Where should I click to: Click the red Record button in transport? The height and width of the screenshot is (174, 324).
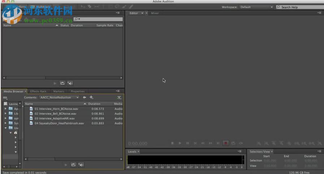click(x=226, y=143)
